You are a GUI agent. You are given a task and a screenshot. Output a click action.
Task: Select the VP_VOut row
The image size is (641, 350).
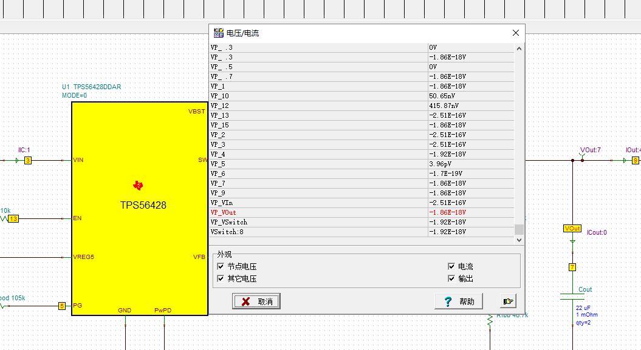[362, 212]
